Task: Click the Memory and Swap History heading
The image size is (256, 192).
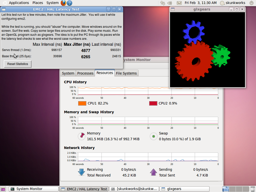Action: point(89,112)
